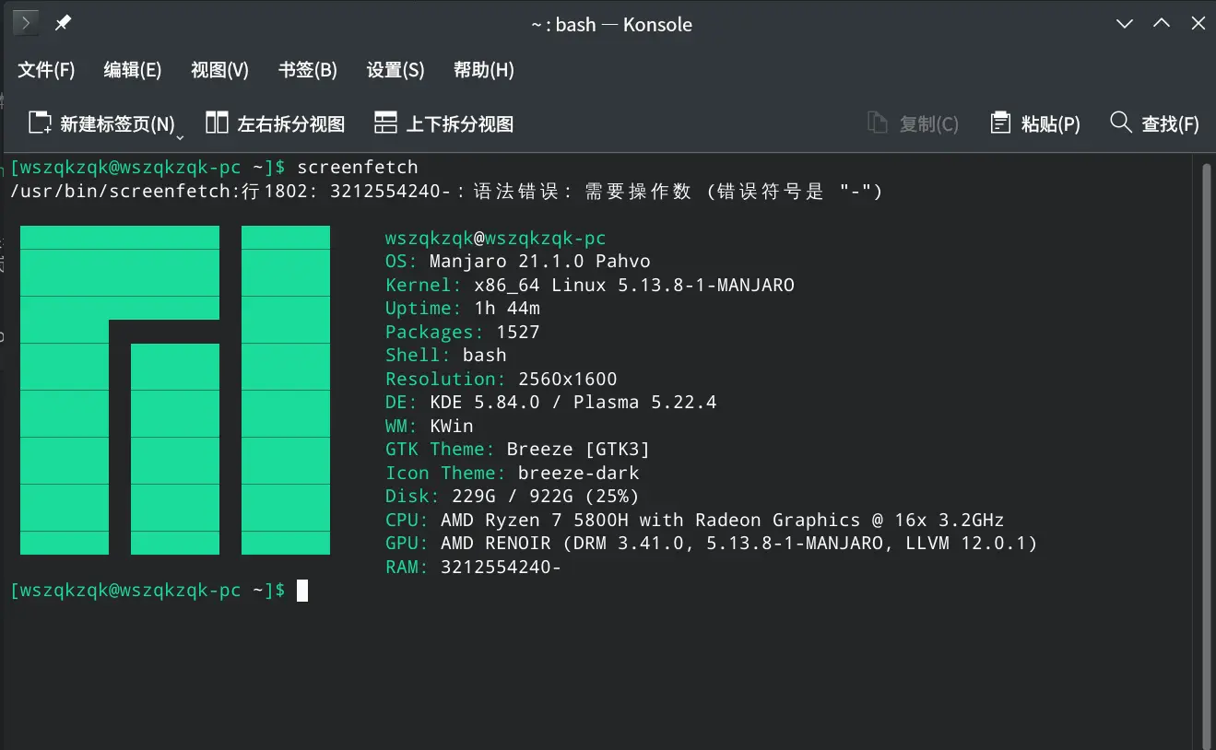Open the 文件(F) menu
Screen dimensions: 1216x750
(x=46, y=70)
